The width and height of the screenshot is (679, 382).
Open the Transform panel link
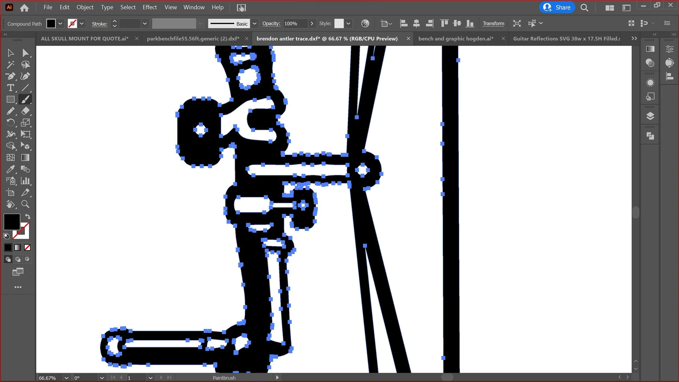pos(493,24)
